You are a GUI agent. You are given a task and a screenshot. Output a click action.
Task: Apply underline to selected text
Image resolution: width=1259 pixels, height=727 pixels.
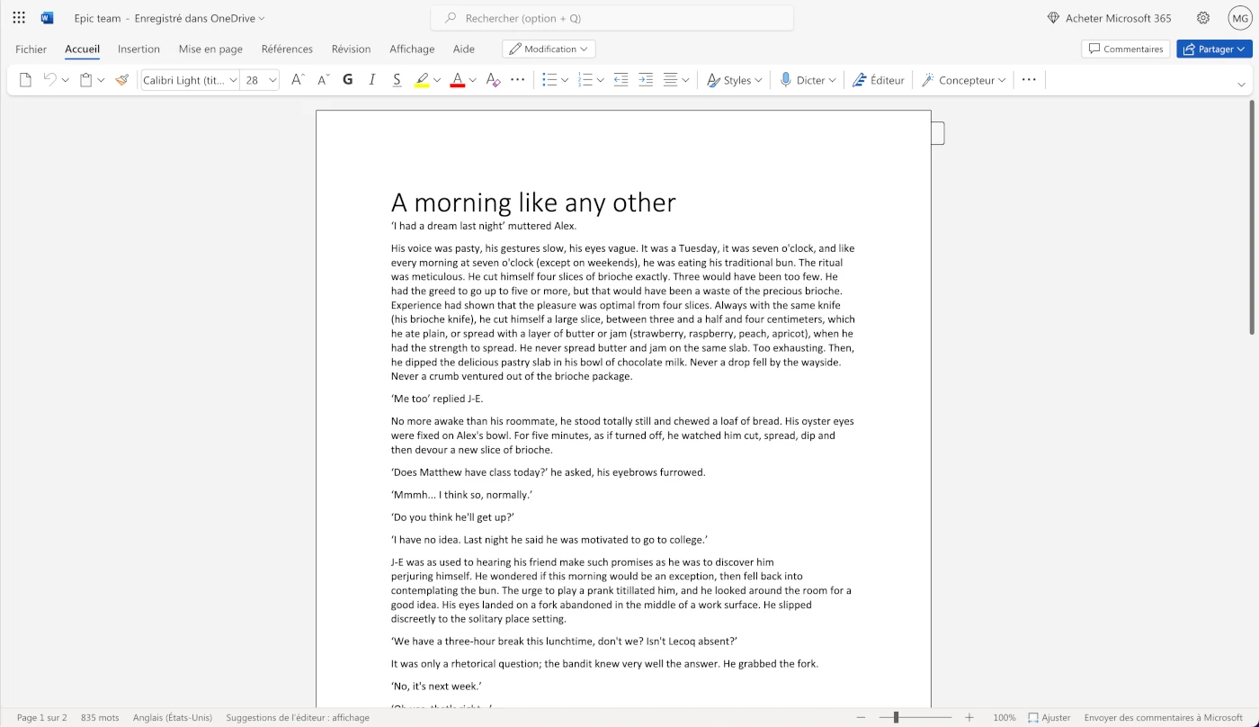pyautogui.click(x=397, y=79)
